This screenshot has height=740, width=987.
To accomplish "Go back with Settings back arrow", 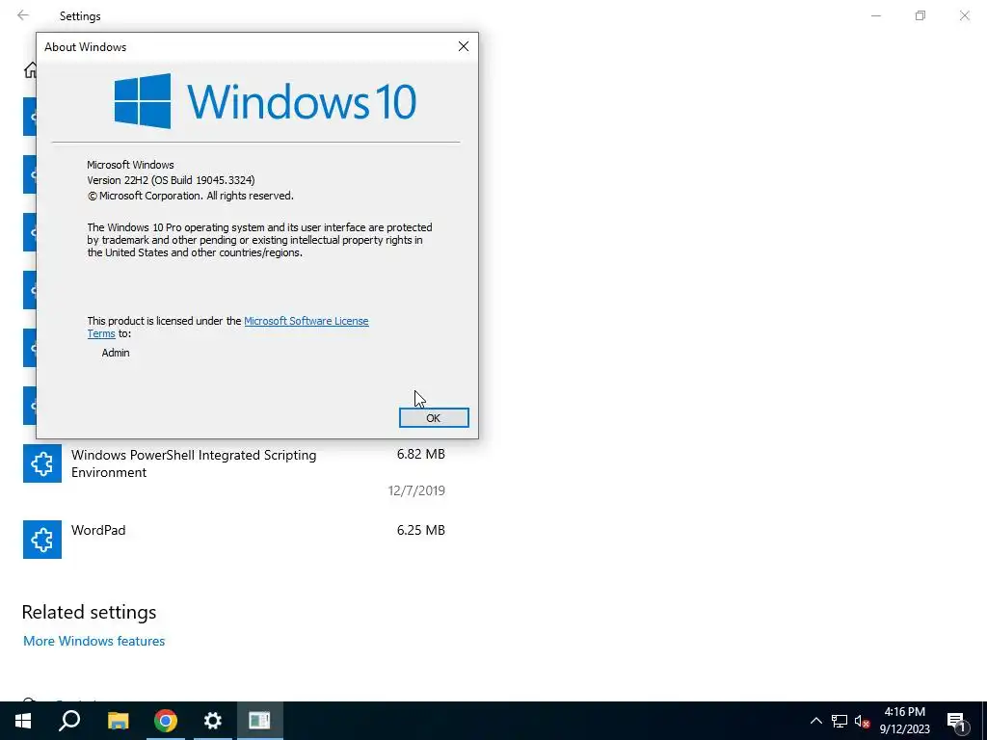I will pyautogui.click(x=23, y=15).
